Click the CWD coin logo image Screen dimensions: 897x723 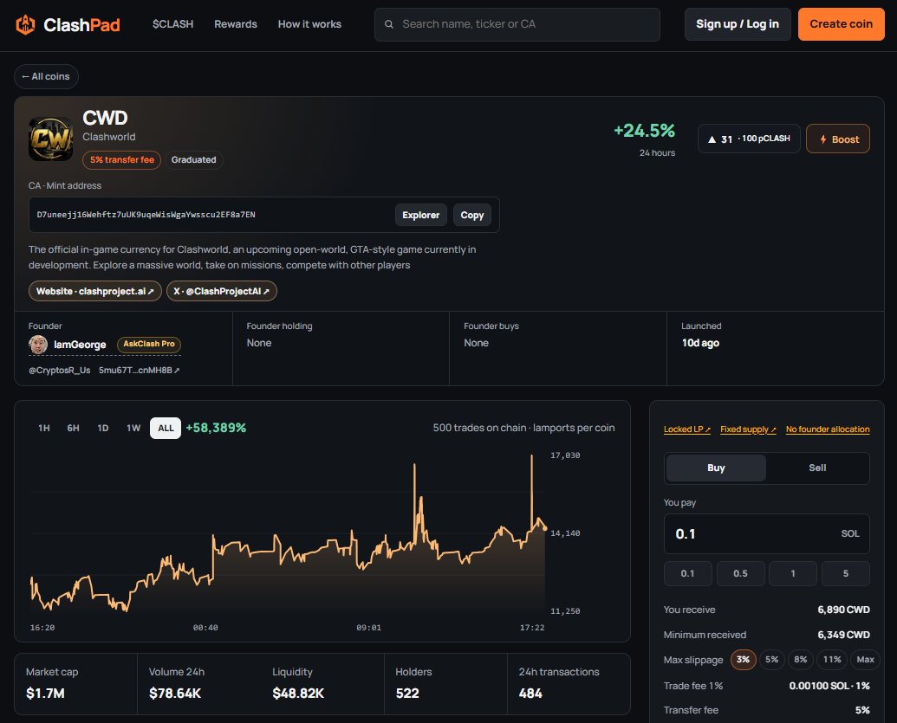point(51,139)
